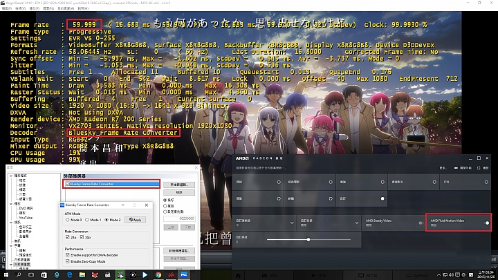
Task: Select AFM Mode 2 radio button
Action: (107, 220)
